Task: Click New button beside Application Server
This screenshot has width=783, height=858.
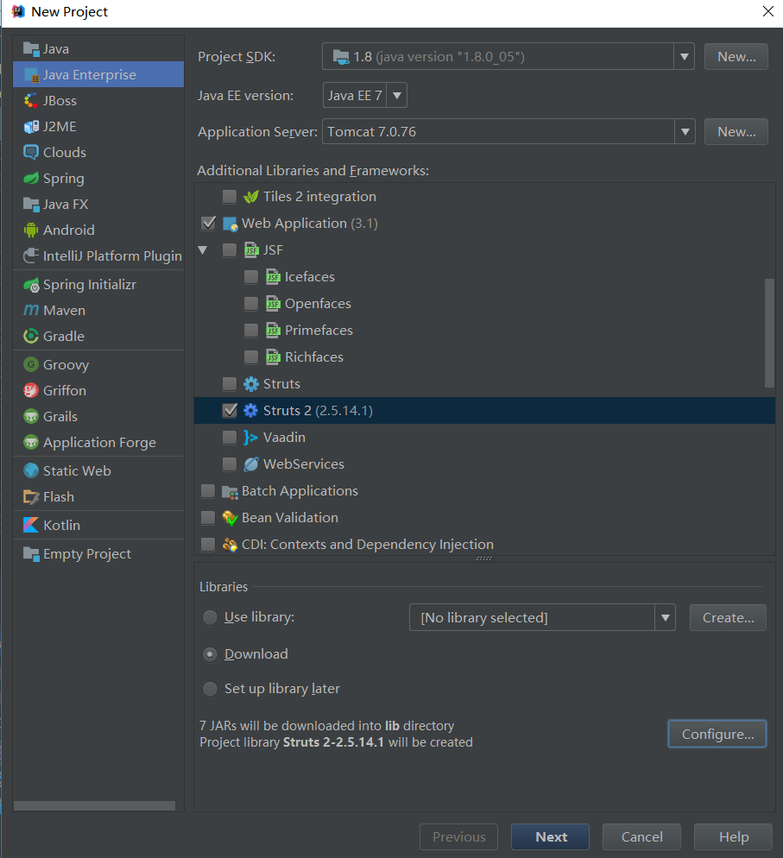Action: coord(736,131)
